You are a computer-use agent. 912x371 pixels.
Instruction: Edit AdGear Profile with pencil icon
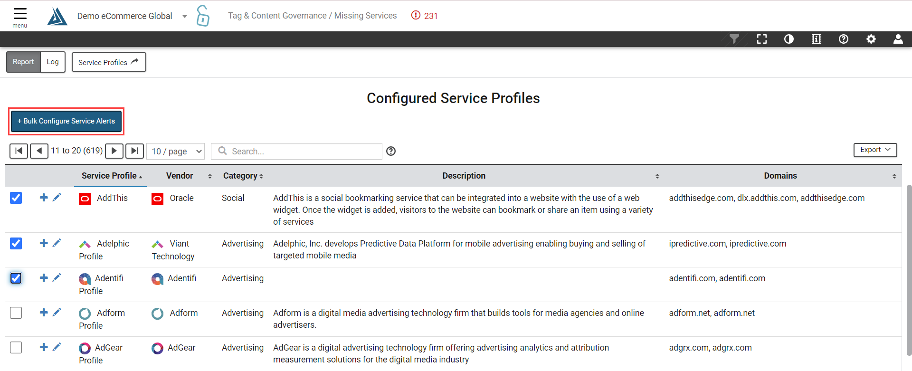pos(57,347)
